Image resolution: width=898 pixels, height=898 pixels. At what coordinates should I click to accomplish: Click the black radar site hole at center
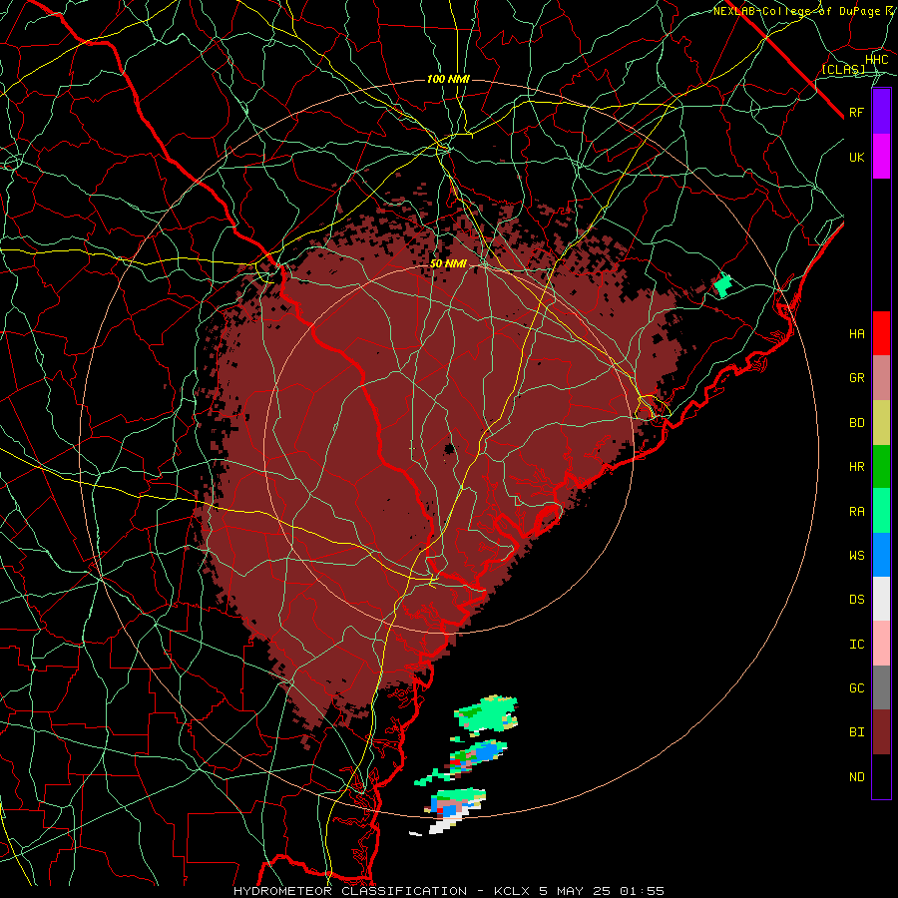pyautogui.click(x=450, y=448)
